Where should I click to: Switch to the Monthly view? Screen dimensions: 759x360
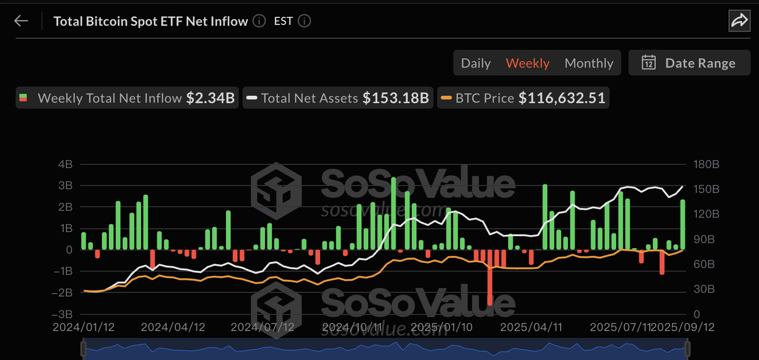pyautogui.click(x=588, y=63)
